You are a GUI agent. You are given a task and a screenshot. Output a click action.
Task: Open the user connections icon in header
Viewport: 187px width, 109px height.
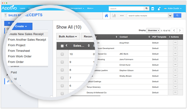click(159, 9)
